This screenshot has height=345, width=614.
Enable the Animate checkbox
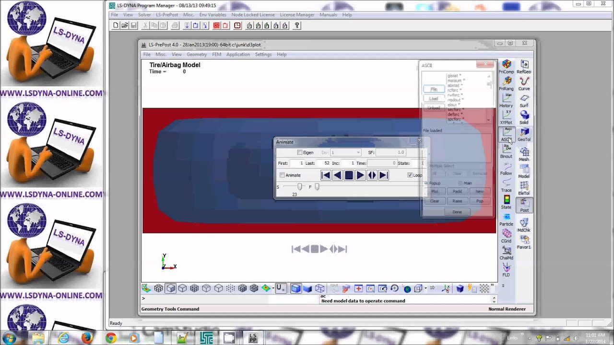[282, 175]
